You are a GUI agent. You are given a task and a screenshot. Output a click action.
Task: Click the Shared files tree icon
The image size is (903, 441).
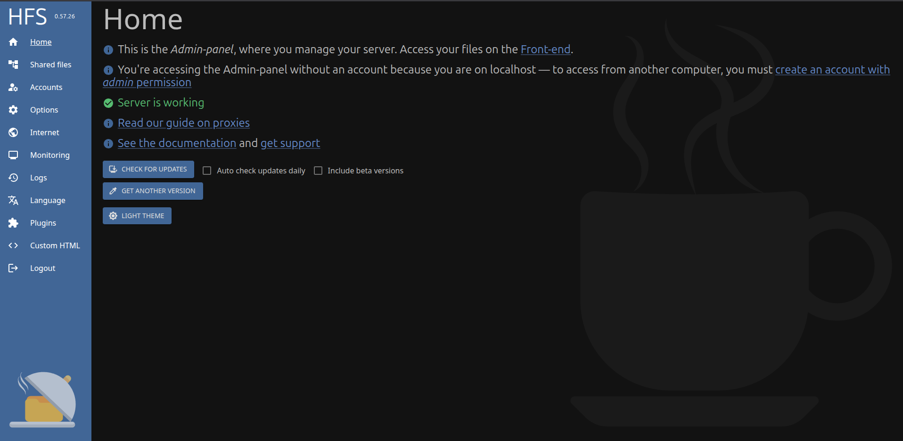click(x=13, y=65)
